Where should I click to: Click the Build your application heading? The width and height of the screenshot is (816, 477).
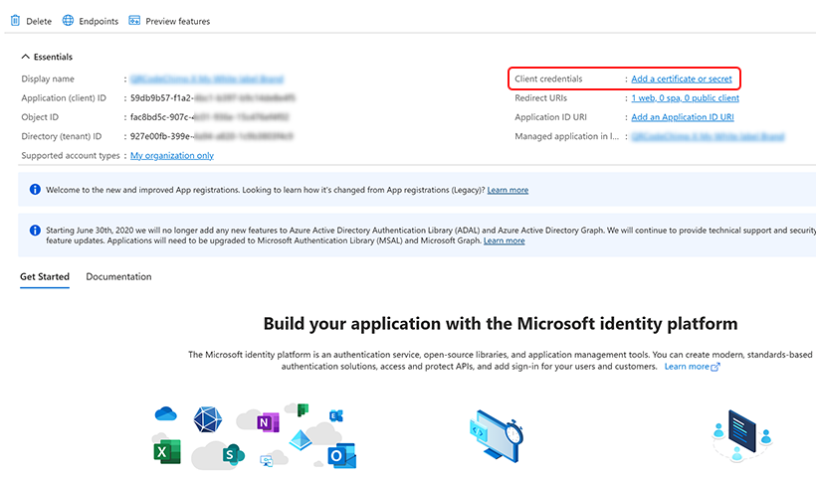click(x=501, y=324)
